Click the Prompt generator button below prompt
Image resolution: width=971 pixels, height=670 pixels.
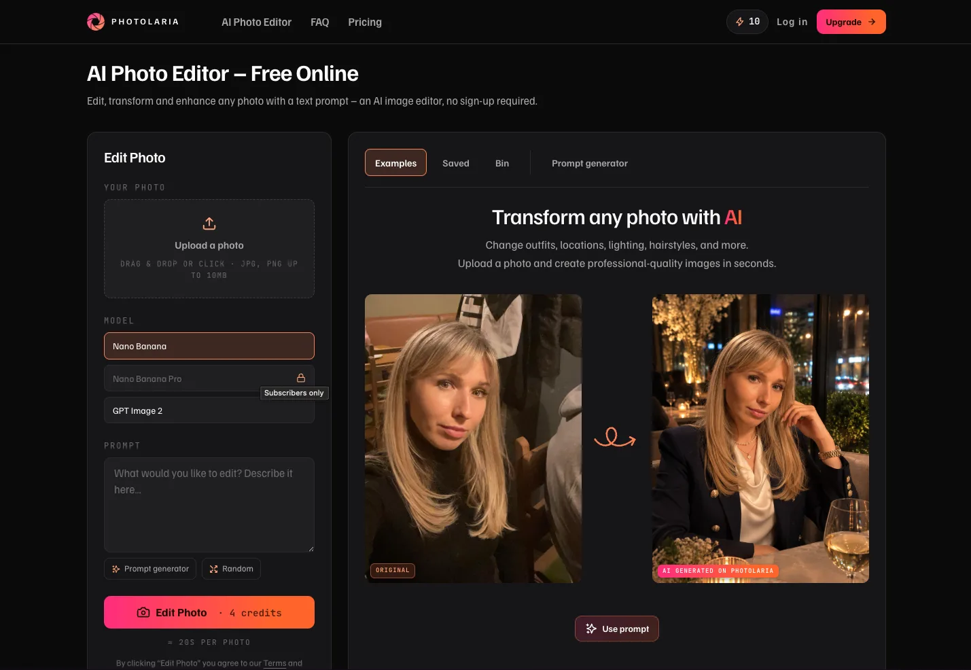pos(150,569)
